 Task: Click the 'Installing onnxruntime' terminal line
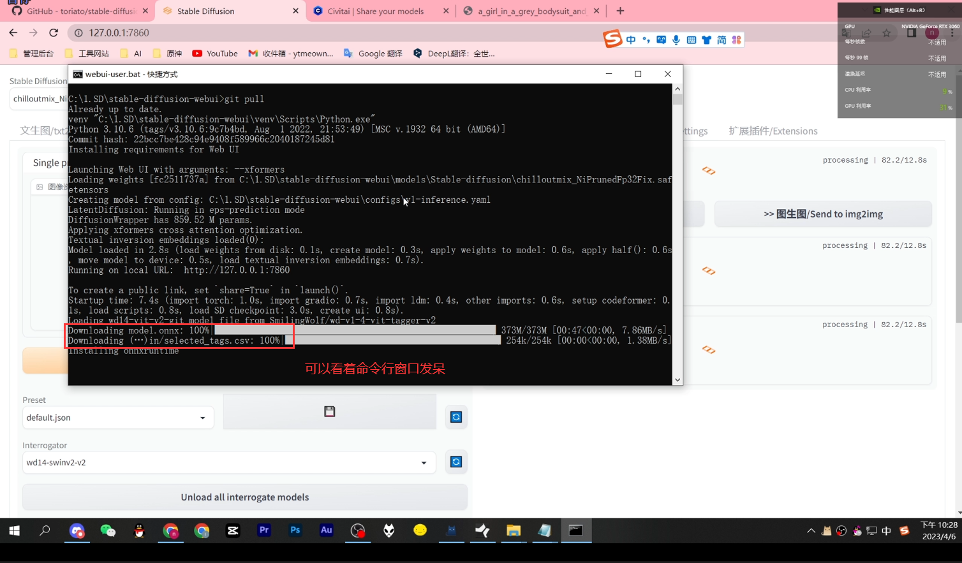coord(124,351)
